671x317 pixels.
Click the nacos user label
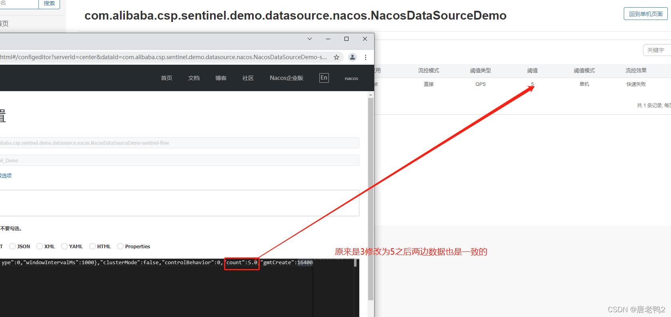[351, 78]
